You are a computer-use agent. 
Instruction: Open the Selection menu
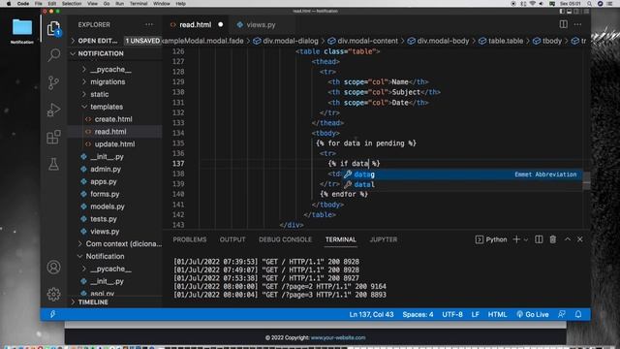(72, 4)
